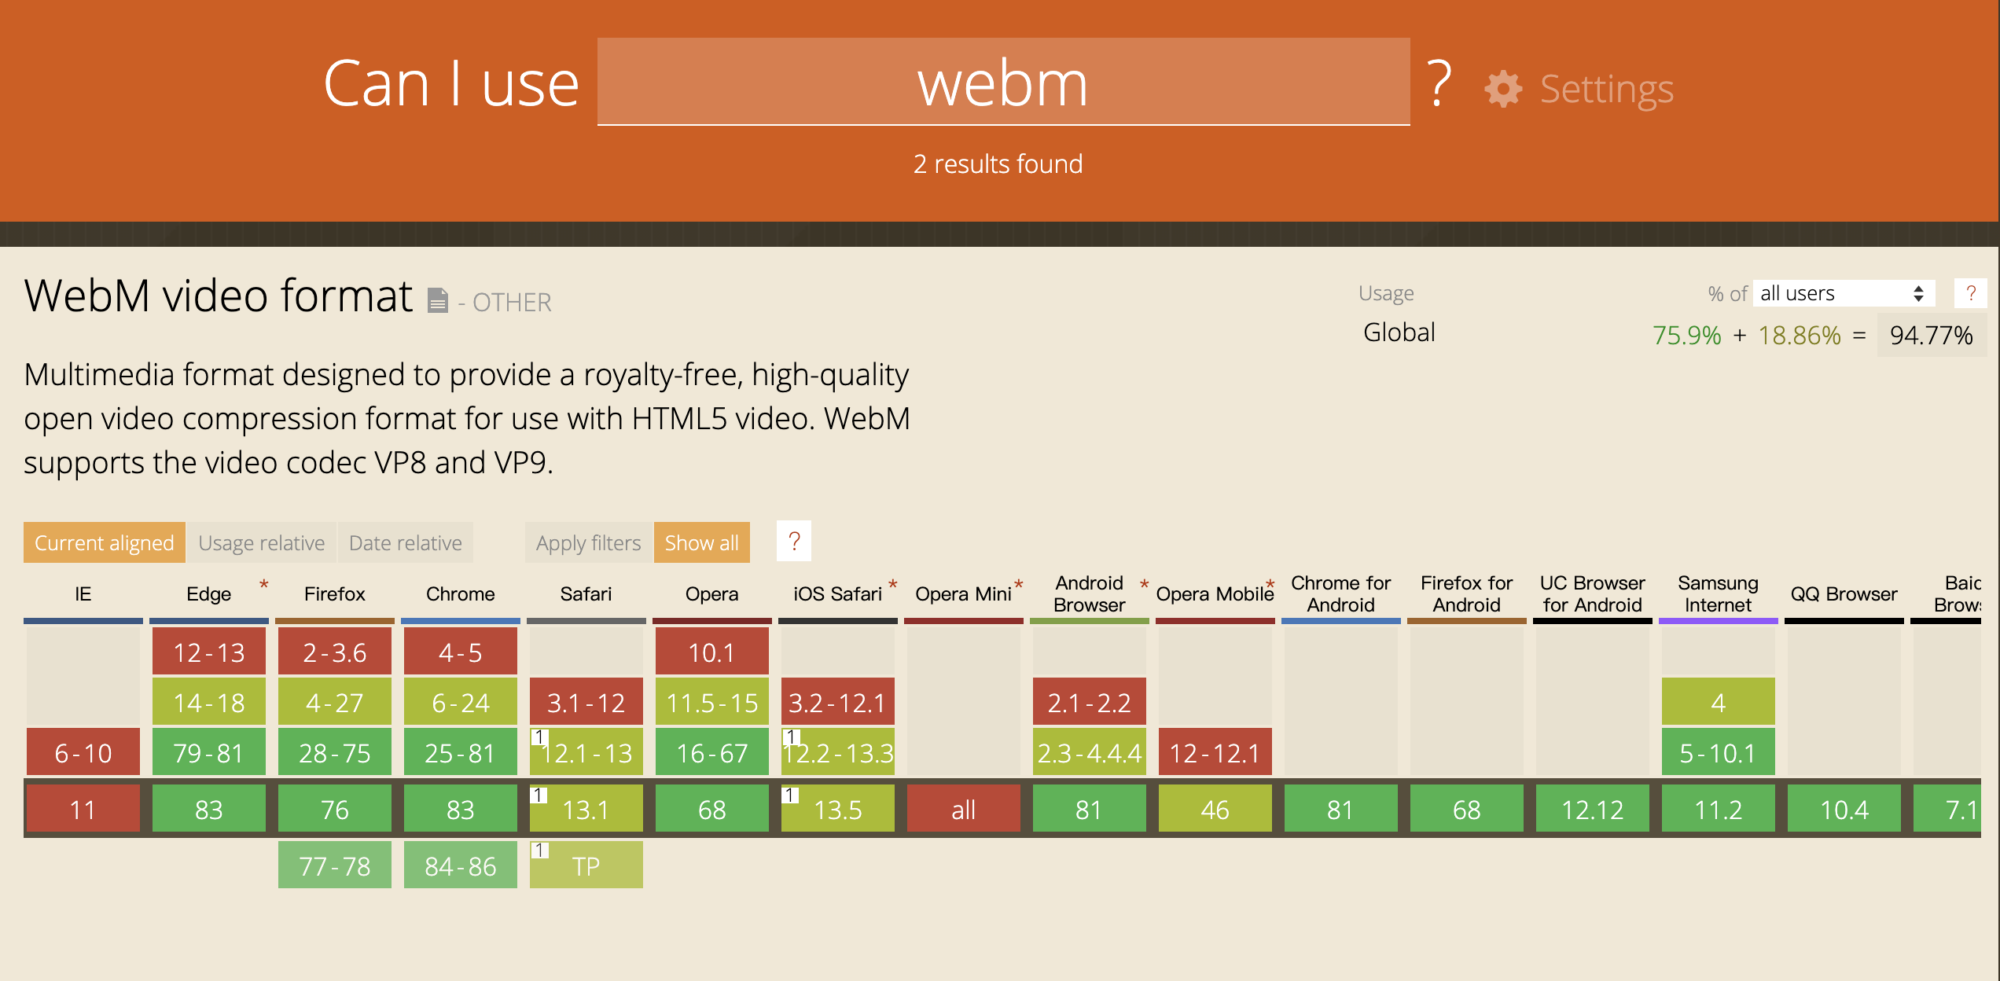
Task: Open the all users dropdown
Action: point(1842,293)
